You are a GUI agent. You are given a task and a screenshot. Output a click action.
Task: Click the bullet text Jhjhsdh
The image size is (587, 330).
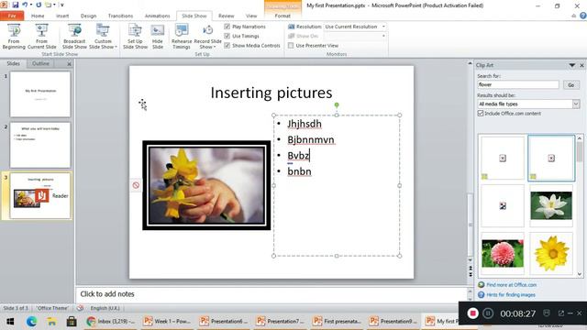coord(305,124)
